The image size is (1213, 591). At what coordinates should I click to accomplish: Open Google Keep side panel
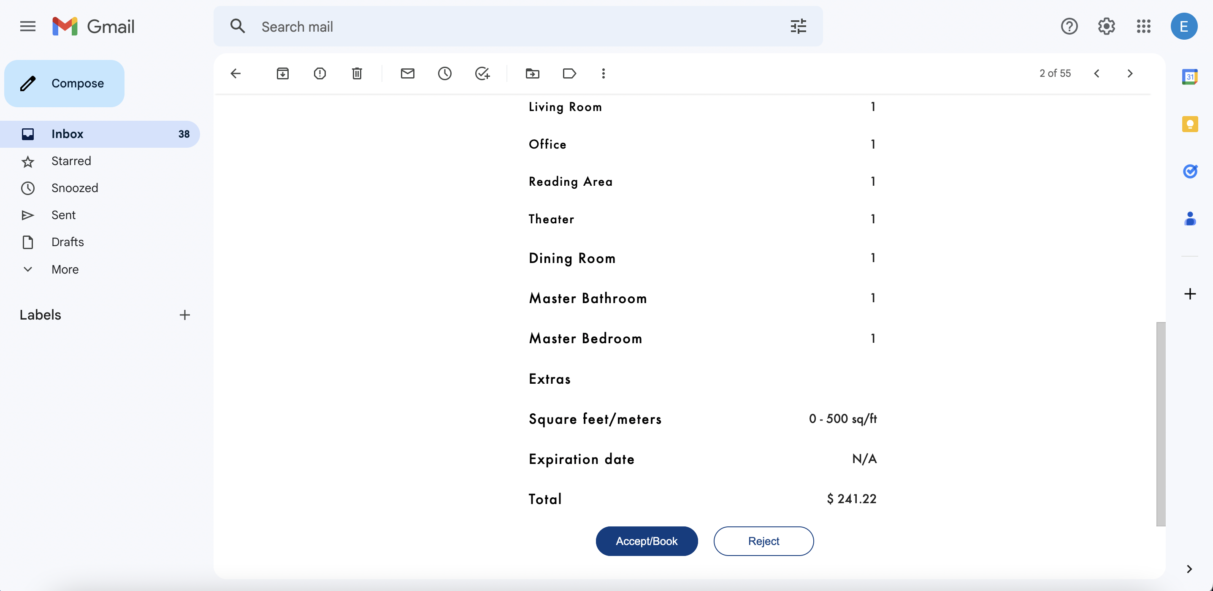pyautogui.click(x=1189, y=124)
